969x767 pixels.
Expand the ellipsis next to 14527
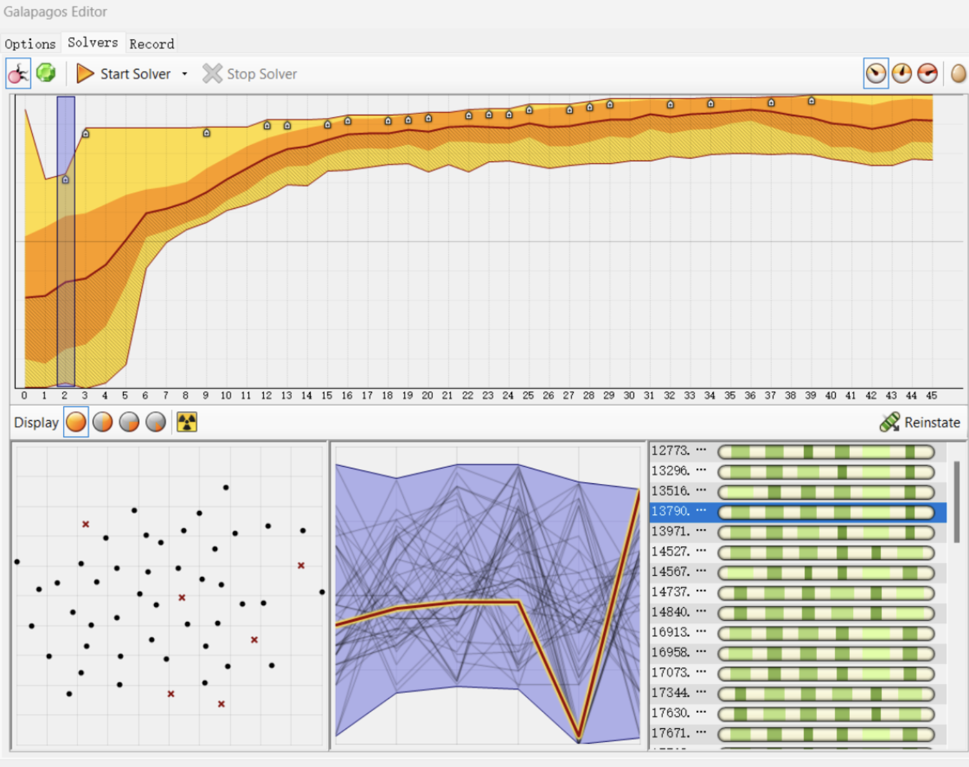(x=701, y=550)
